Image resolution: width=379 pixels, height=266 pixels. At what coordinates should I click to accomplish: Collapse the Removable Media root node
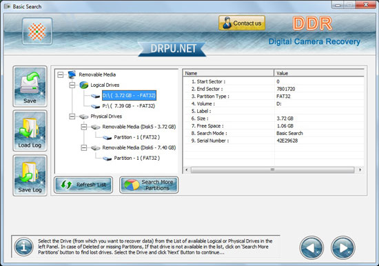(61, 74)
